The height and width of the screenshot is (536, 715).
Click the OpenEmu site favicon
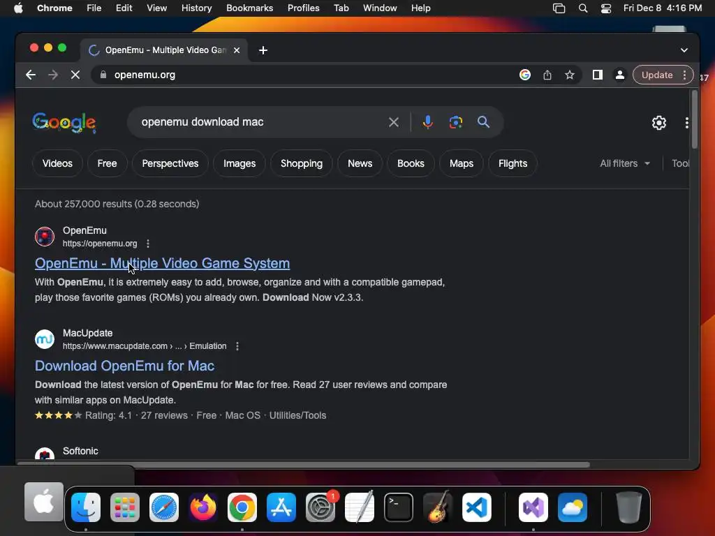click(45, 237)
